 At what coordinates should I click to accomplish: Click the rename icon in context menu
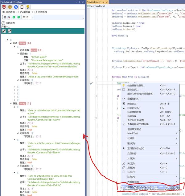124,90
